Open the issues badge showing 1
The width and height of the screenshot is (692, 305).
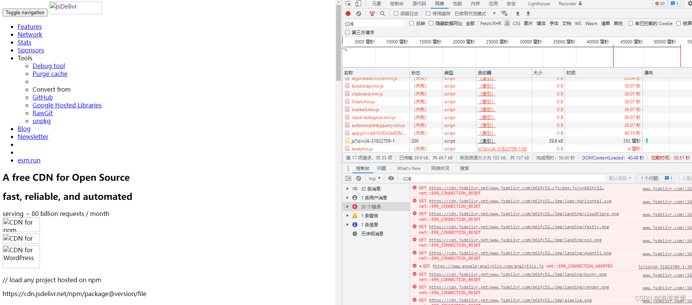pyautogui.click(x=675, y=4)
